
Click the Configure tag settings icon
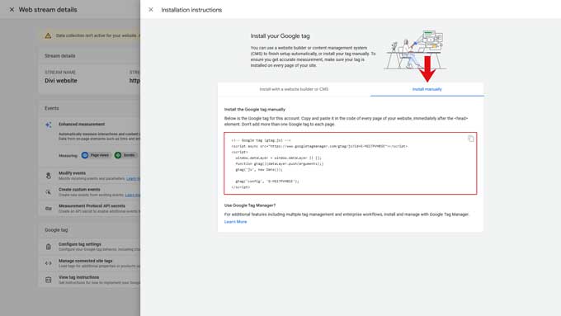[49, 247]
